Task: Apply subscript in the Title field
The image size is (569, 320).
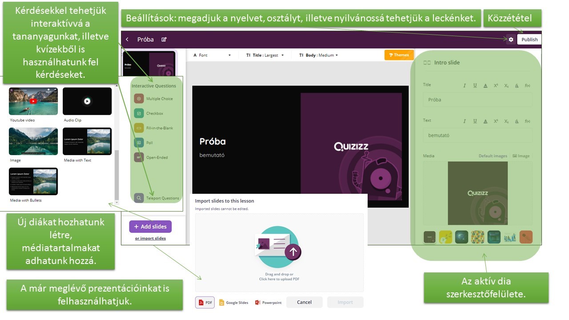Action: coord(506,85)
